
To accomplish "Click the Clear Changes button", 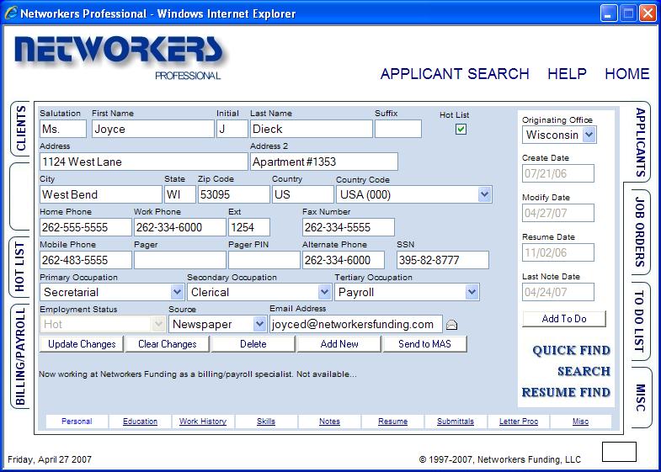I will (168, 344).
